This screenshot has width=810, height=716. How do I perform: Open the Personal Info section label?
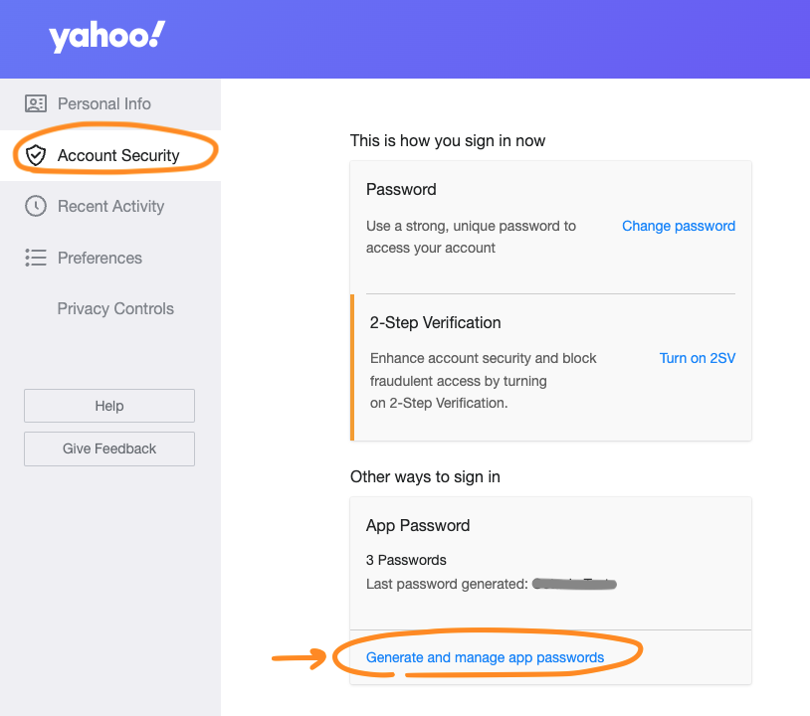(104, 103)
